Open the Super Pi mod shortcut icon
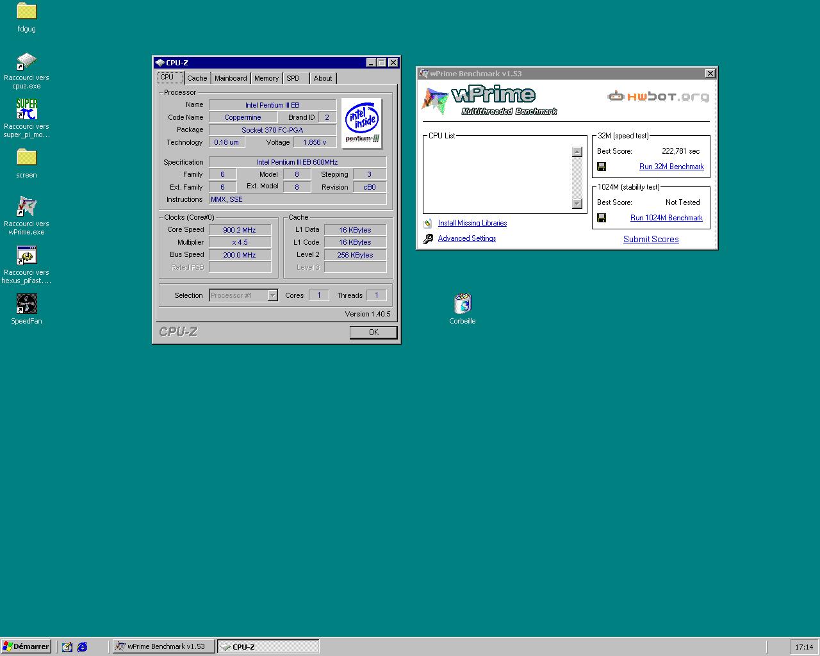Screen dimensions: 820x656 [x=26, y=110]
